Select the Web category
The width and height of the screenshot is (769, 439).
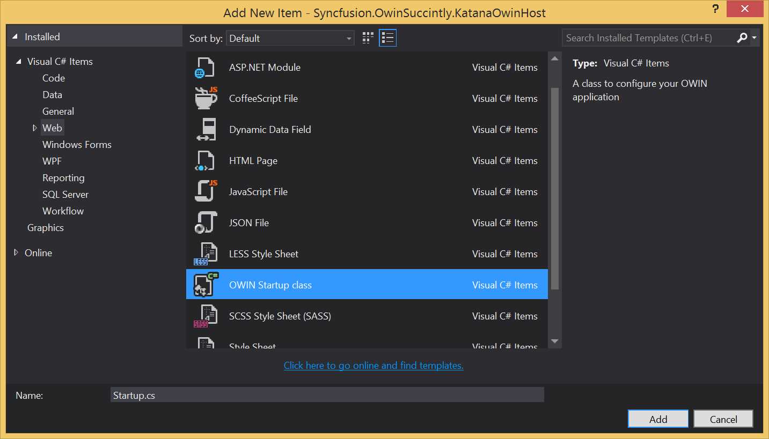click(x=53, y=128)
